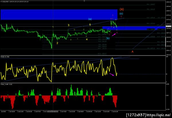Select the large upper blue zone rectangle

point(59,15)
